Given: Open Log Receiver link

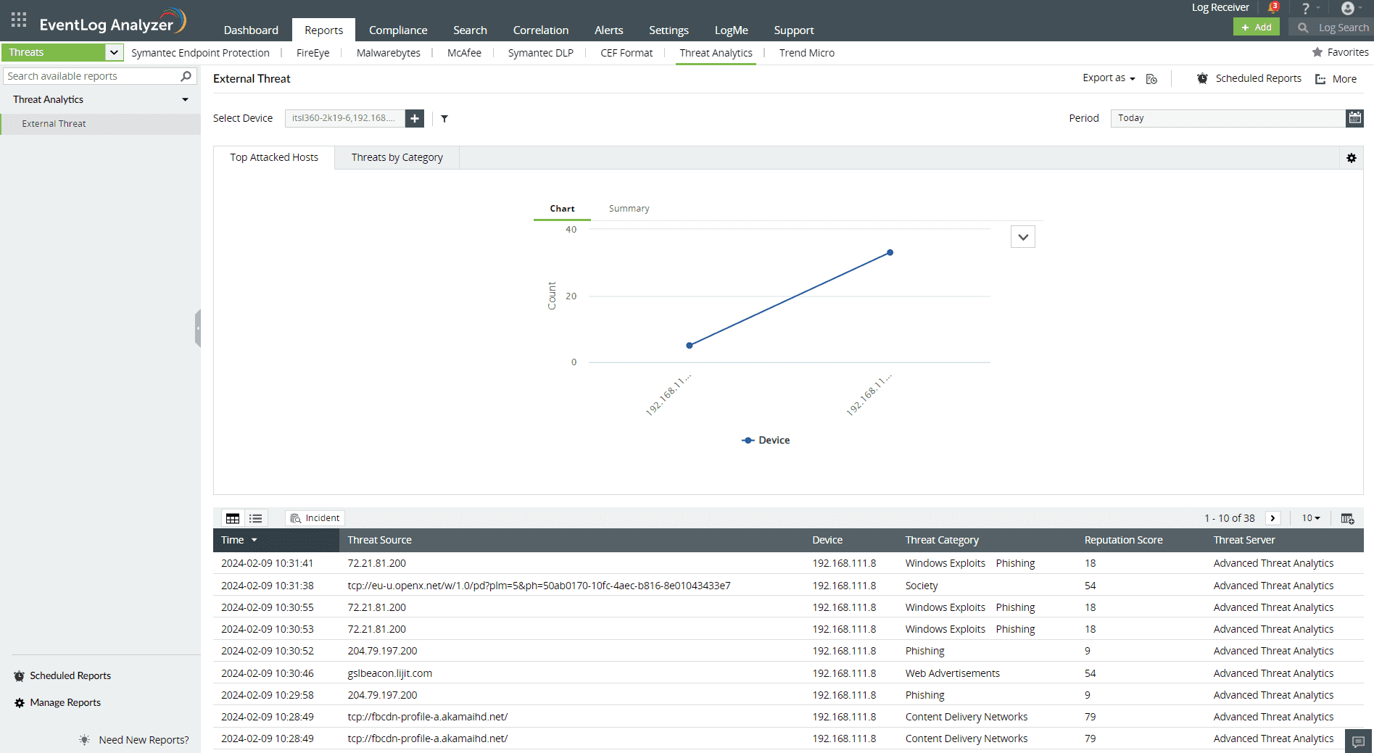Looking at the screenshot, I should [1220, 7].
